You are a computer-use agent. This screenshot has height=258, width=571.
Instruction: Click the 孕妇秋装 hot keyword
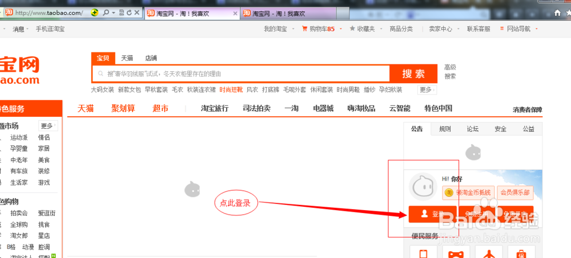[x=391, y=90]
